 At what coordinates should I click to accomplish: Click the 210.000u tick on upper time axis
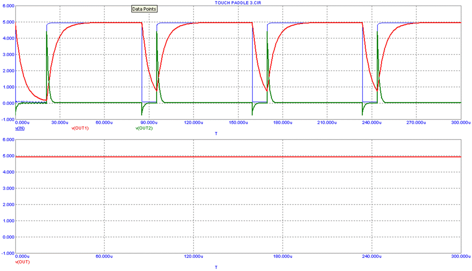coord(326,123)
